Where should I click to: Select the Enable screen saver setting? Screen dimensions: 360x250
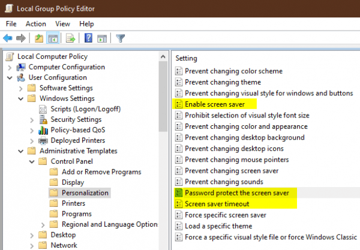coord(214,104)
